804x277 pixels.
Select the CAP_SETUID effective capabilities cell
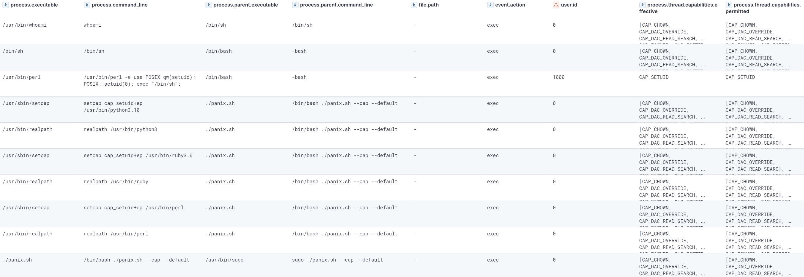(653, 77)
